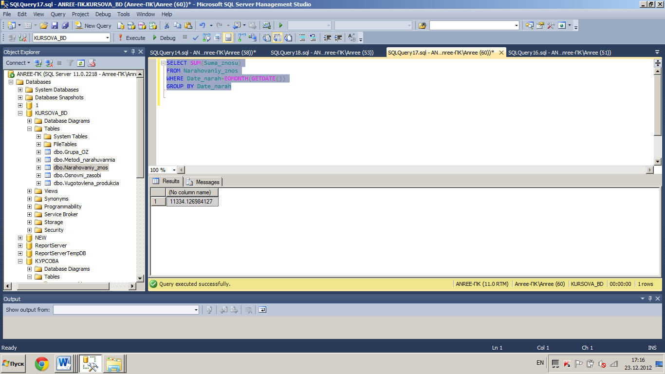The width and height of the screenshot is (665, 374).
Task: Open Analysis Services MDX Query icon
Action: (131, 25)
